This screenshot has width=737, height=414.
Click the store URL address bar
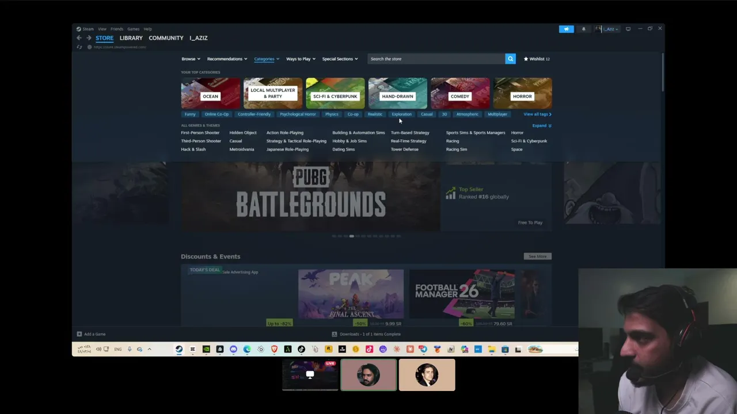click(x=120, y=47)
